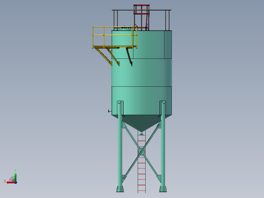
Task: Select the right support leg of the silo
Action: click(163, 146)
